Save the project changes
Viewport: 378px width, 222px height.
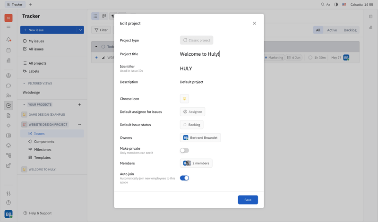(x=248, y=200)
